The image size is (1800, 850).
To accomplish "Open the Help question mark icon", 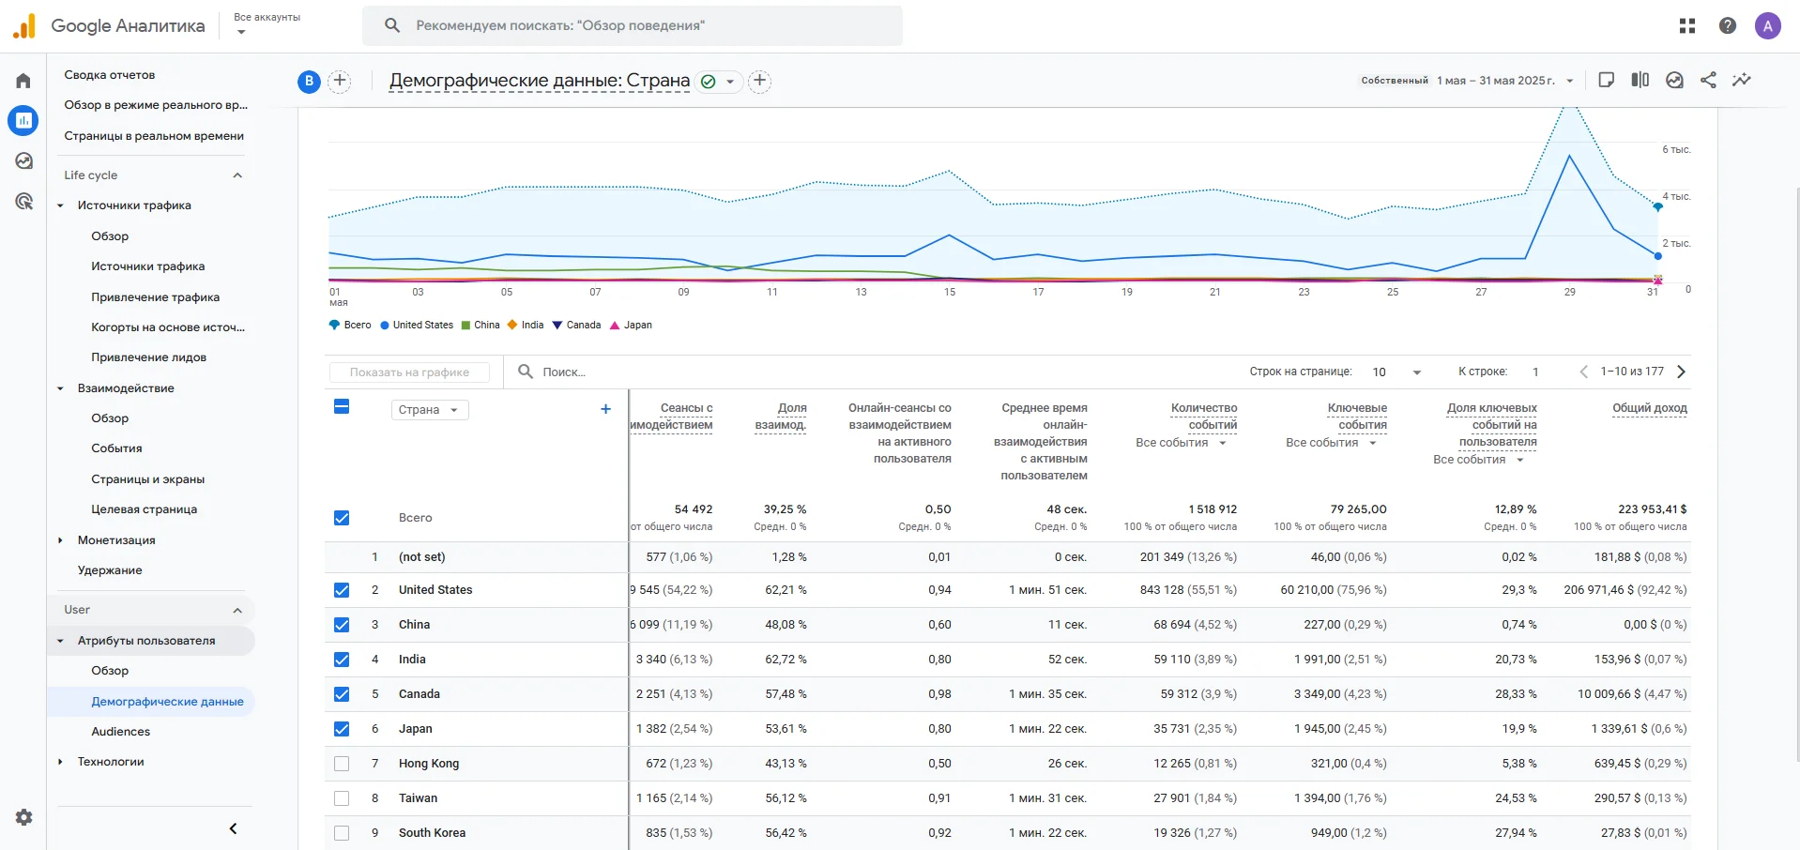I will click(1727, 26).
